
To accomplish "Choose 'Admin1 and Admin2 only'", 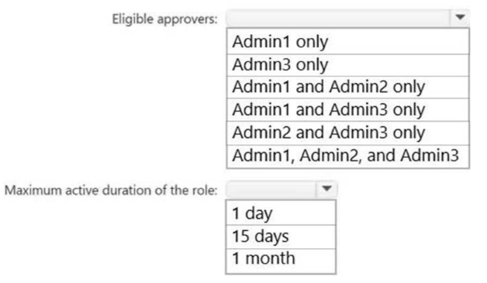I will 348,87.
